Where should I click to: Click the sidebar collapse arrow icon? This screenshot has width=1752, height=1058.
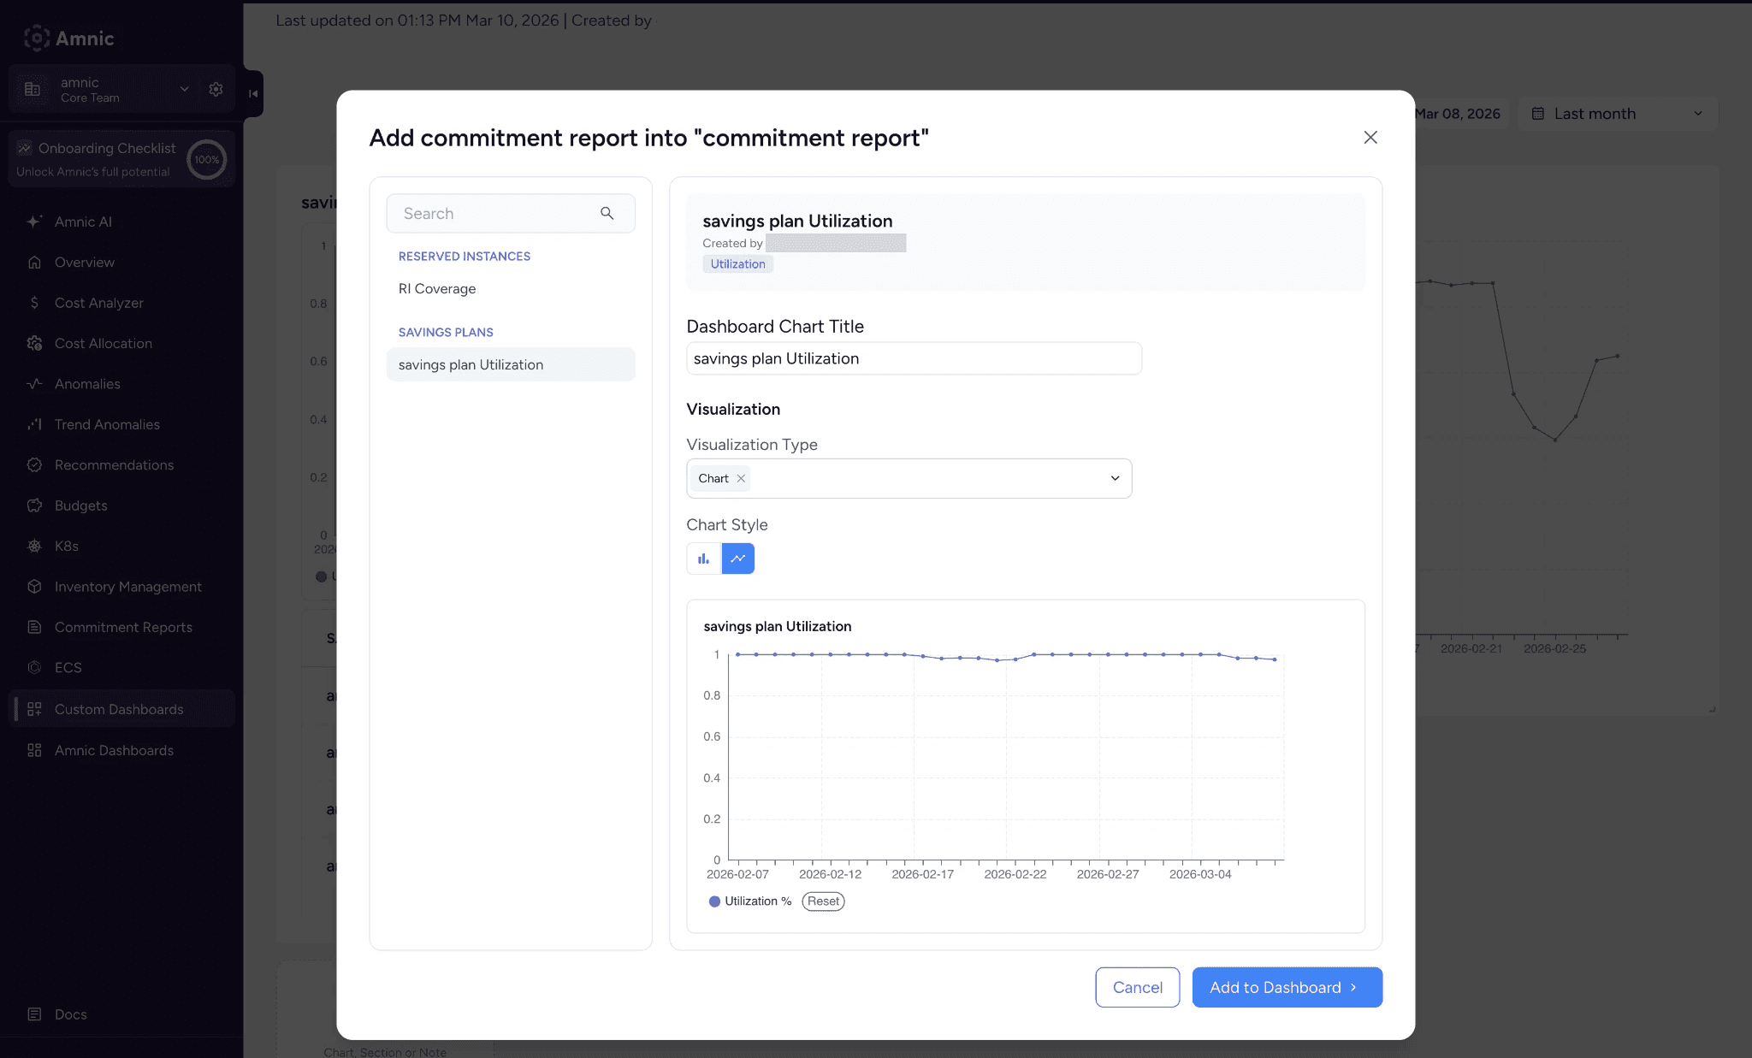pos(253,93)
